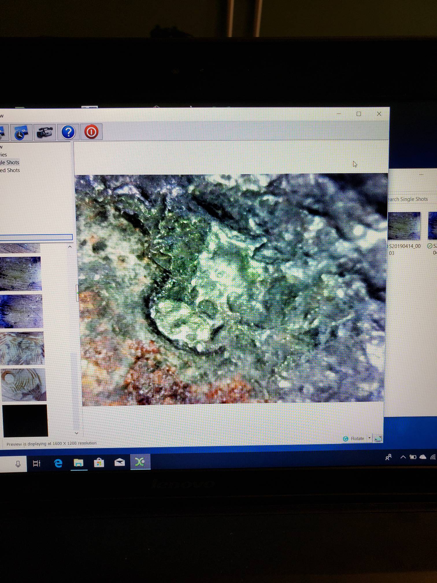Open the Microsoft Store taskbar icon
437x583 pixels.
tap(99, 463)
